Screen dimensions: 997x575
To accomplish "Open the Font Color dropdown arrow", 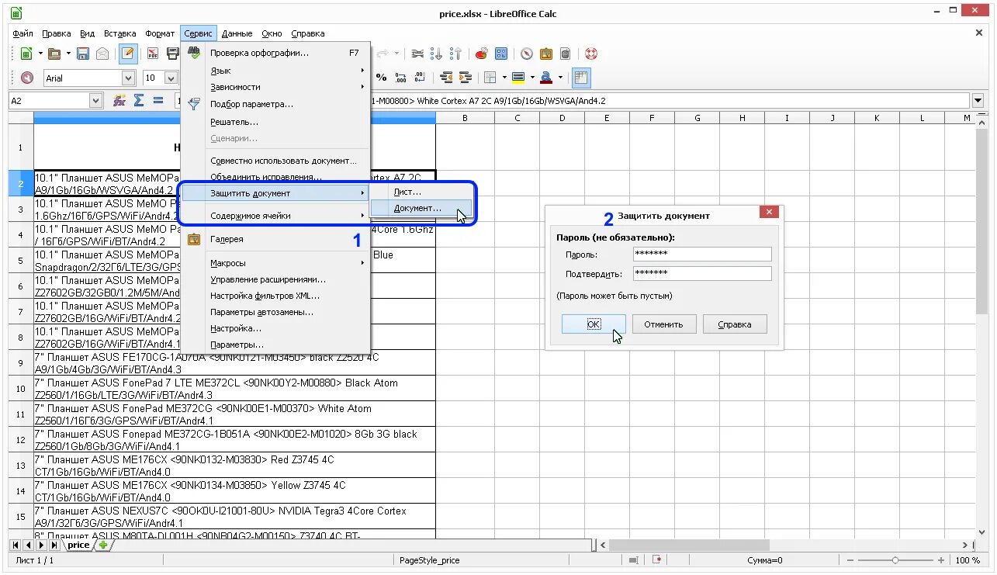I will (x=560, y=78).
